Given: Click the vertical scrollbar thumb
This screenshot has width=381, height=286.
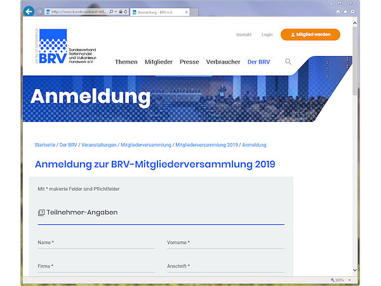Looking at the screenshot, I should [x=355, y=61].
